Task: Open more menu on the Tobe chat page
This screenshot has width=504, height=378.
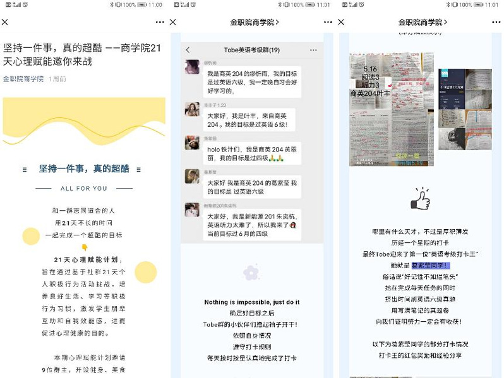Action: tap(328, 22)
